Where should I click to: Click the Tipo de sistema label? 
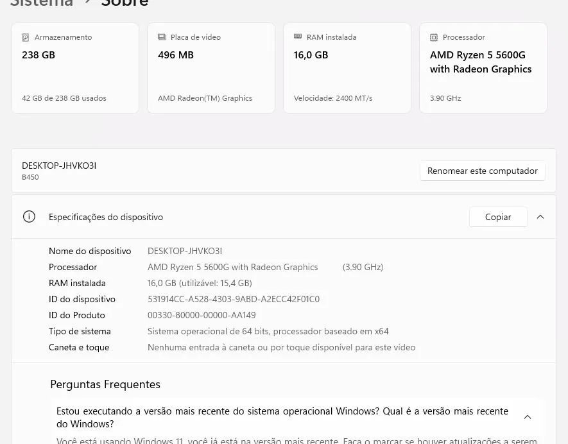[80, 331]
